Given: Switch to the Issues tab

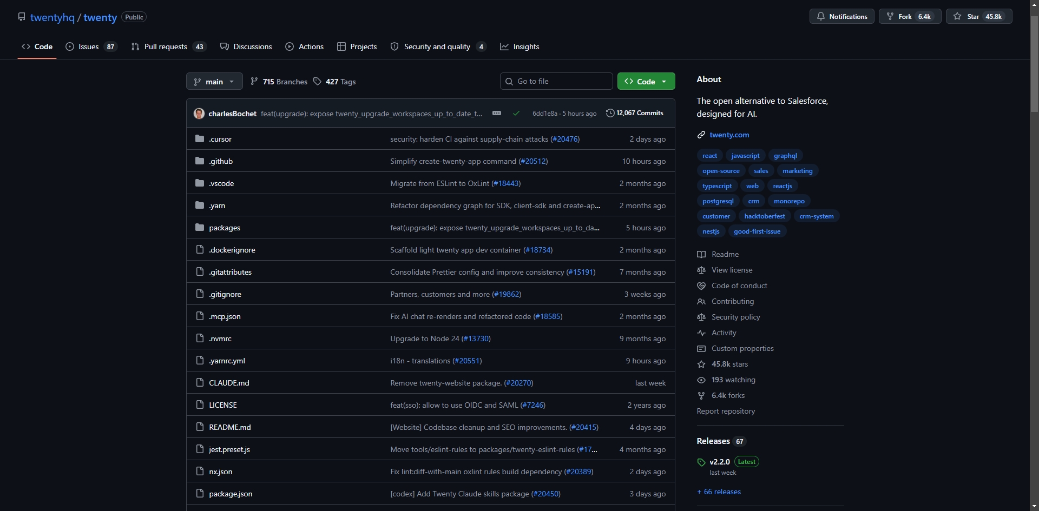Looking at the screenshot, I should pyautogui.click(x=91, y=47).
